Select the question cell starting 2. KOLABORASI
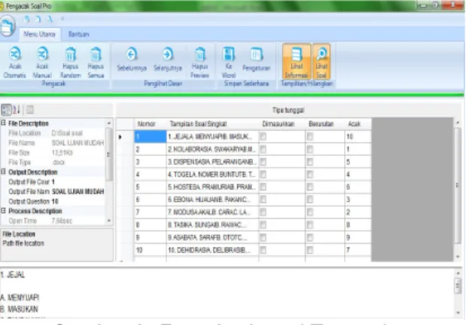This screenshot has height=325, width=466. (x=212, y=149)
